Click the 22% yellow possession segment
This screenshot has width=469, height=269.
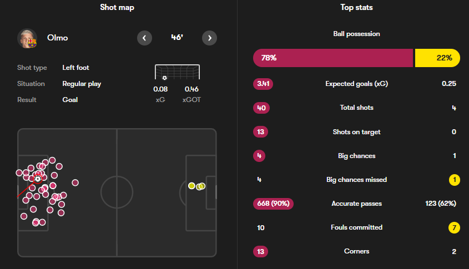437,58
